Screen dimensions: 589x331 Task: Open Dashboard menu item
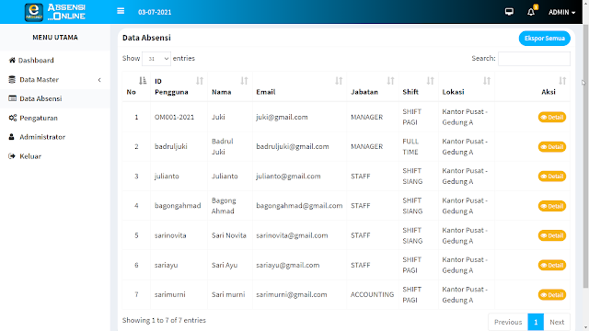[x=55, y=60]
